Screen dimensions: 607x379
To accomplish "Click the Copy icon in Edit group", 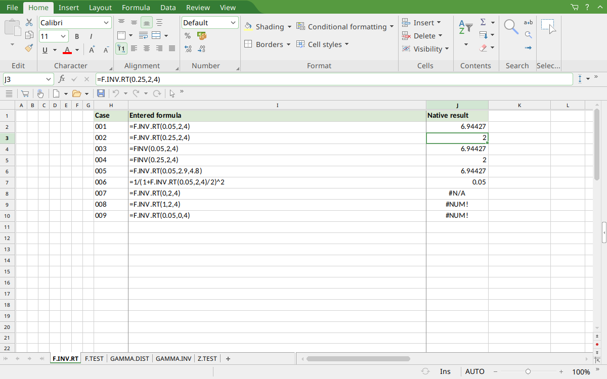I will (x=29, y=35).
